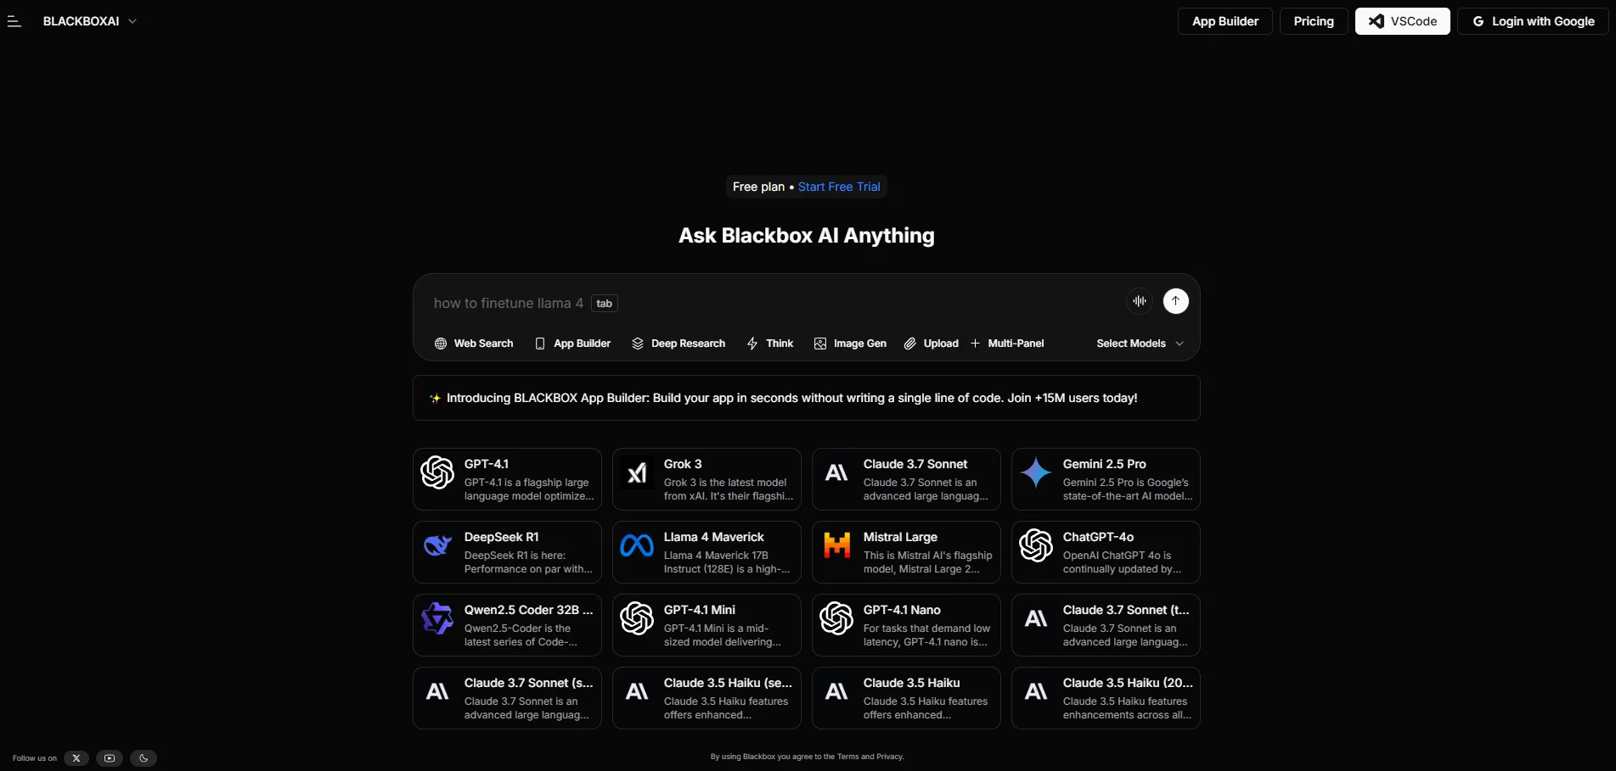This screenshot has width=1616, height=771.
Task: Open the YouTube follow icon
Action: pyautogui.click(x=110, y=758)
